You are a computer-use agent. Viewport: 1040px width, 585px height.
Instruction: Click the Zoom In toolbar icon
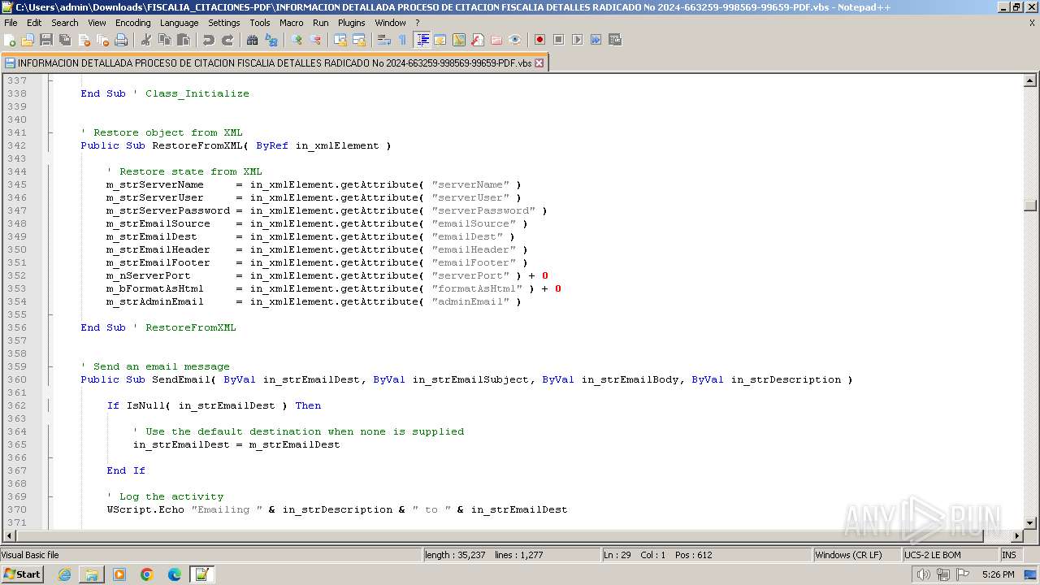coord(297,40)
